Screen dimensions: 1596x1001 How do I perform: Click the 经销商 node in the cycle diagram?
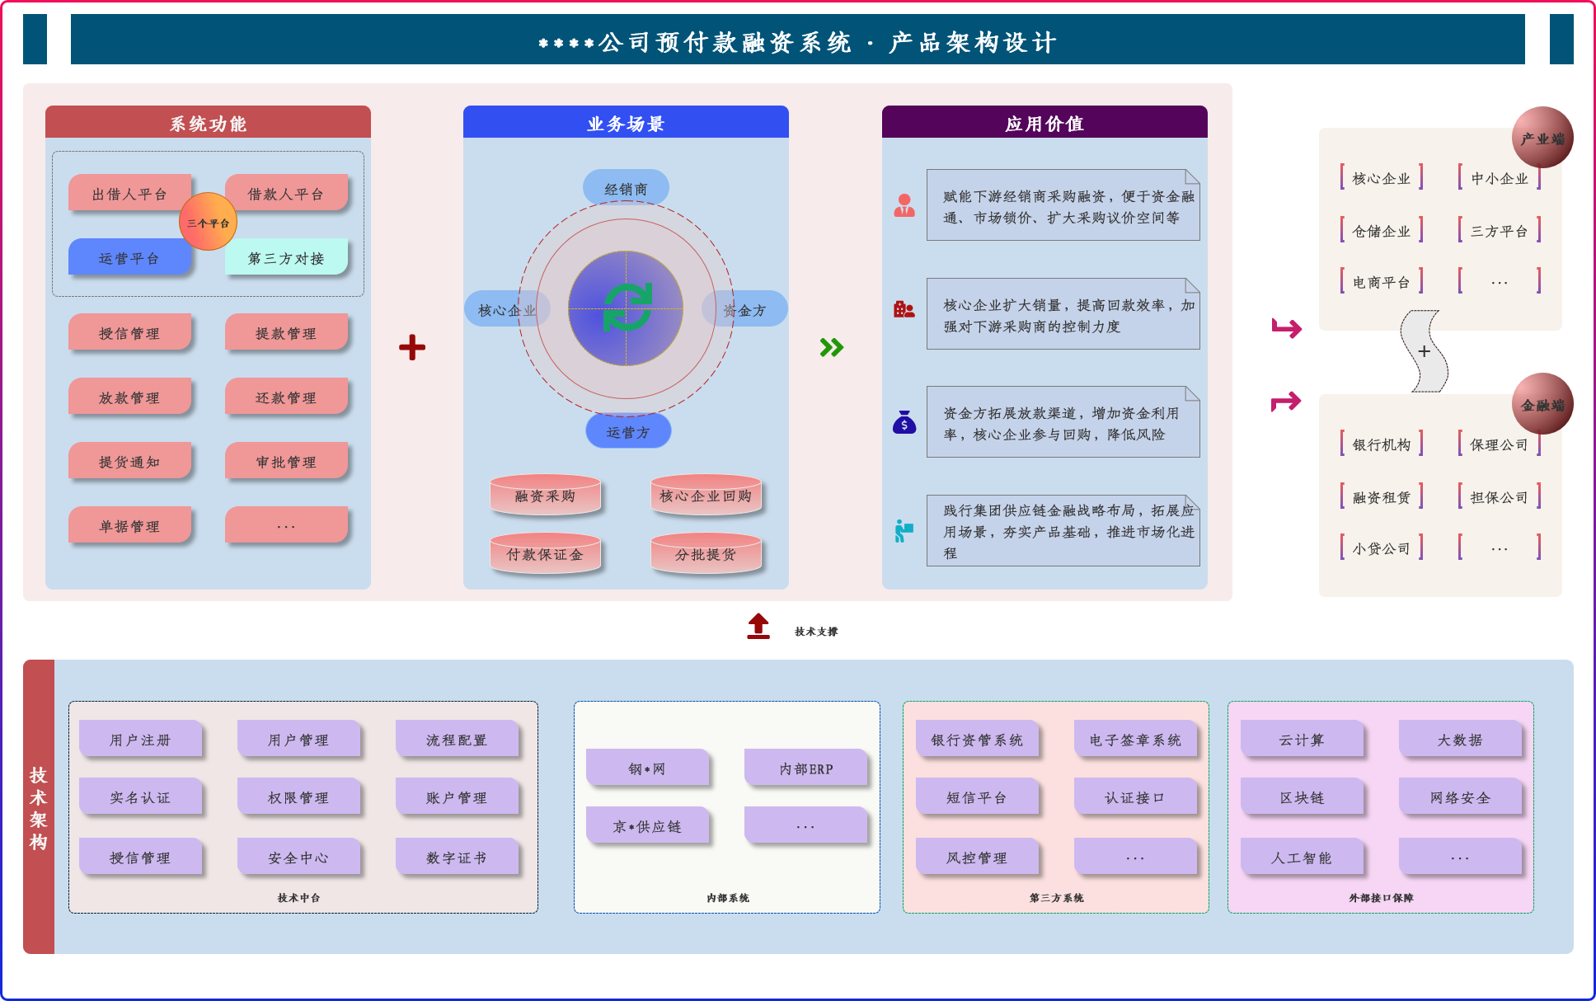coord(626,188)
